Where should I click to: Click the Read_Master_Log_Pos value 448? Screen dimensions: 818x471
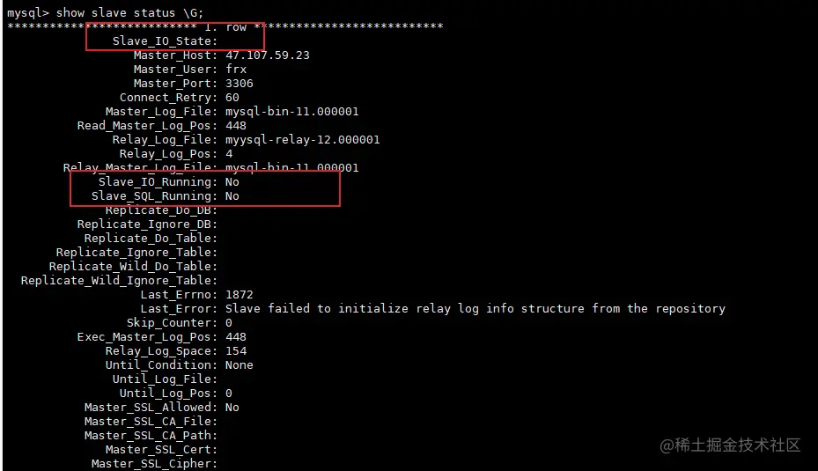click(236, 126)
